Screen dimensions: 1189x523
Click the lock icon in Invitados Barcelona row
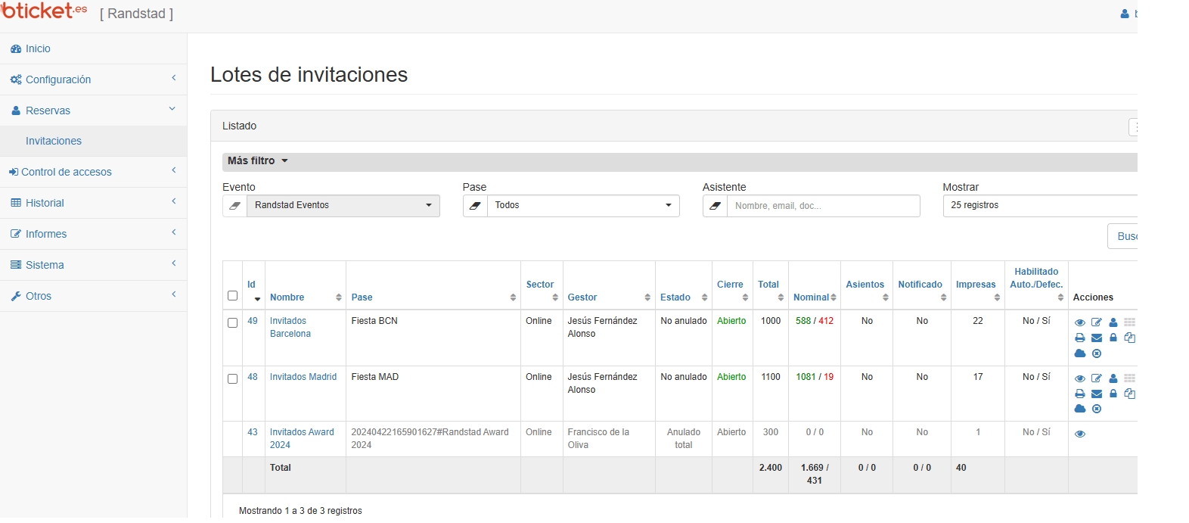click(1113, 338)
